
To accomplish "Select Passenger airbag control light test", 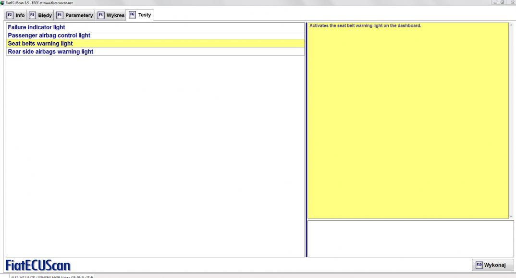I will (x=155, y=35).
